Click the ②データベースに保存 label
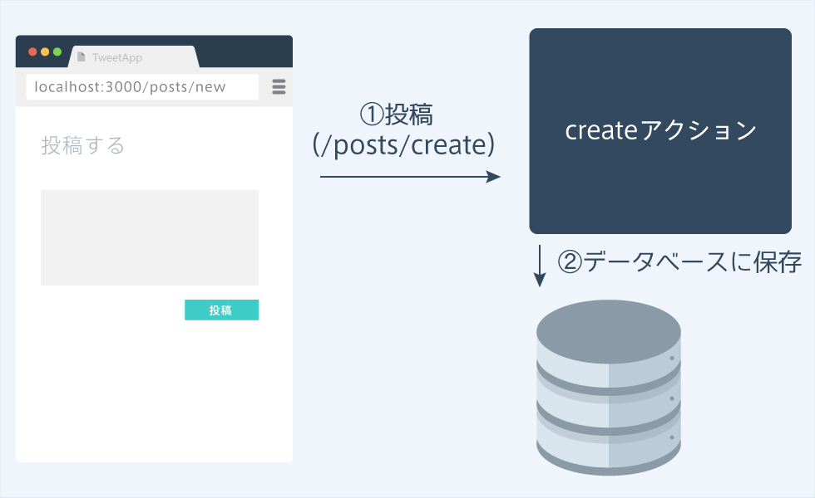This screenshot has width=815, height=498. click(679, 261)
